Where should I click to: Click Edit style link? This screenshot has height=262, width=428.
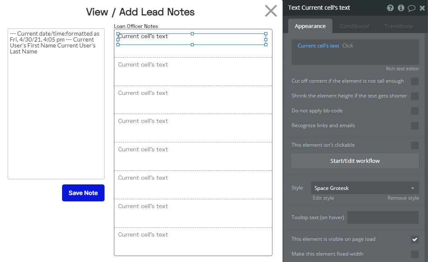coord(323,198)
